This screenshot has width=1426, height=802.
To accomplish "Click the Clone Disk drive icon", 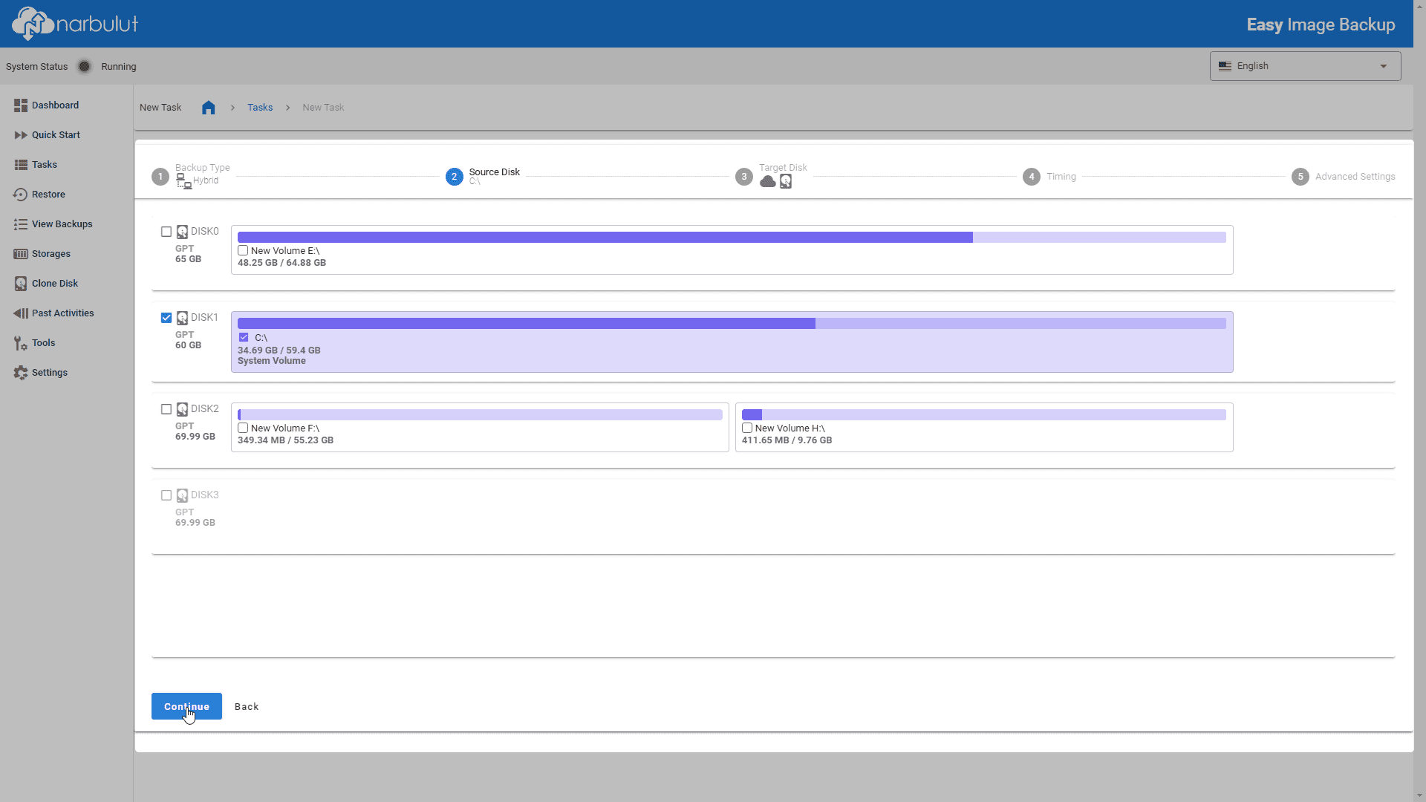I will point(21,284).
